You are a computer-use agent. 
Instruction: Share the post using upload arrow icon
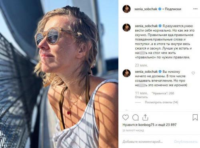click(145, 118)
